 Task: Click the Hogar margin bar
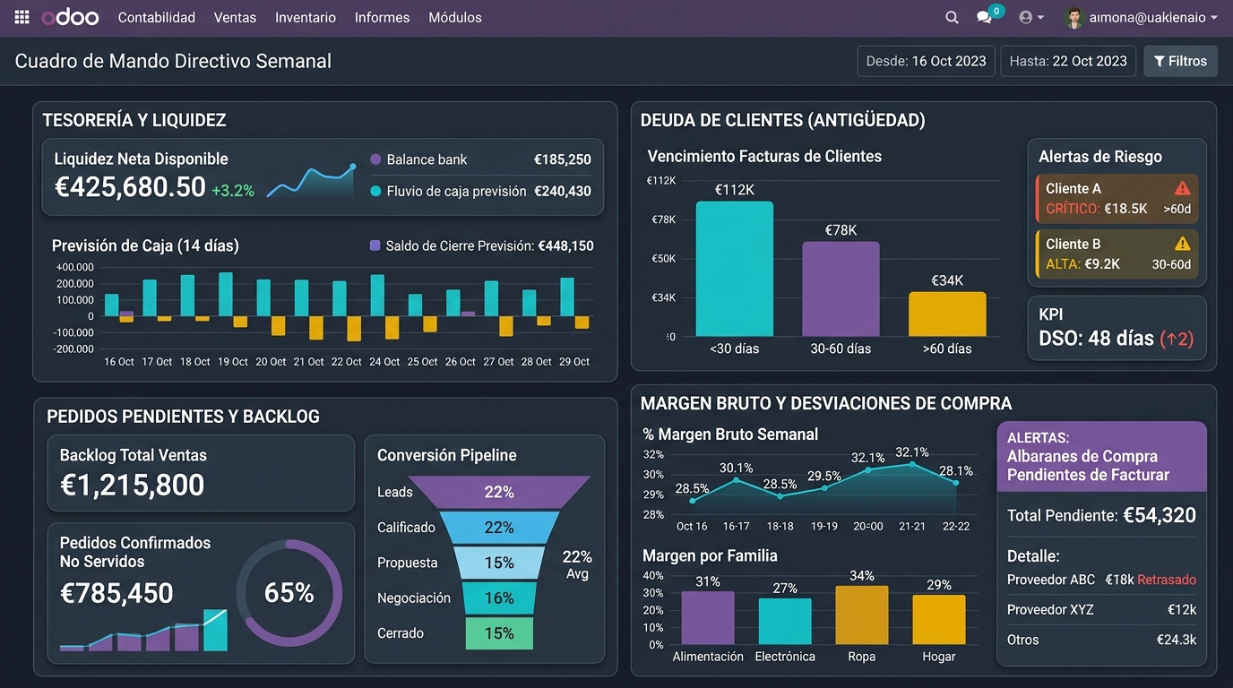click(x=939, y=619)
